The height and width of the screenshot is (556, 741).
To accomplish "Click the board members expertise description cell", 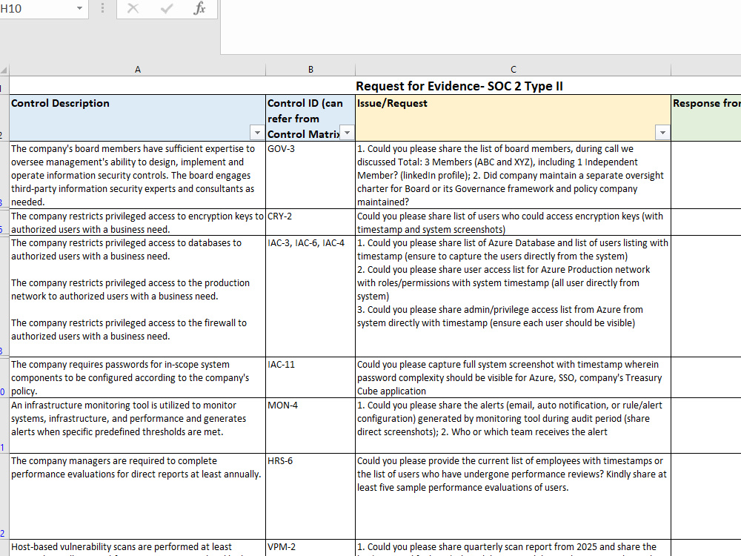I will (138, 175).
